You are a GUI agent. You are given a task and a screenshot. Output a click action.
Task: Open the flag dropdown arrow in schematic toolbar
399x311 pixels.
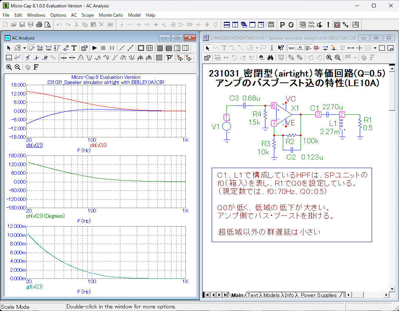[355, 57]
